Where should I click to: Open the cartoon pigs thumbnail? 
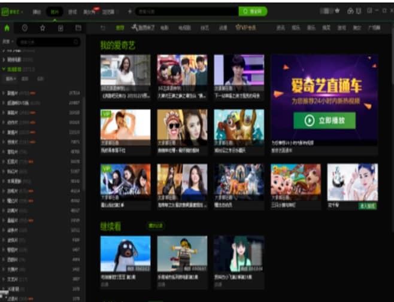coord(296,182)
